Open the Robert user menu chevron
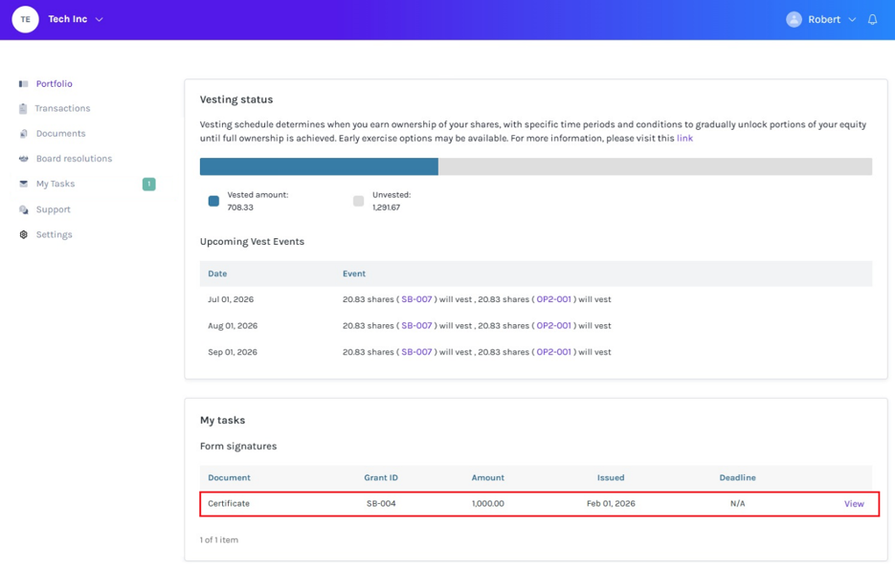This screenshot has width=895, height=569. [852, 19]
